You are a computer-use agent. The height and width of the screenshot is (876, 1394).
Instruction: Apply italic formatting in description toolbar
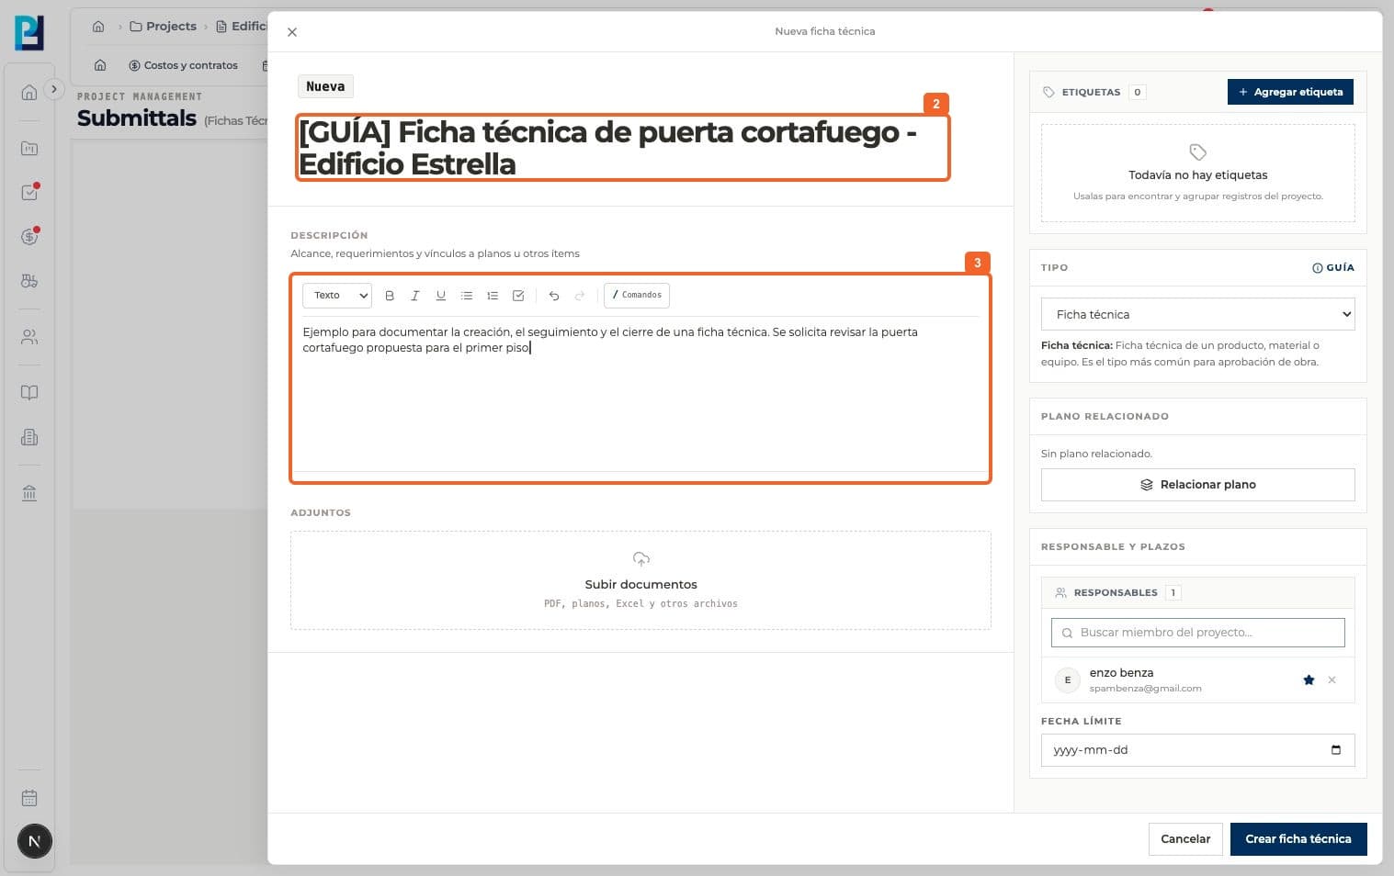(x=415, y=296)
